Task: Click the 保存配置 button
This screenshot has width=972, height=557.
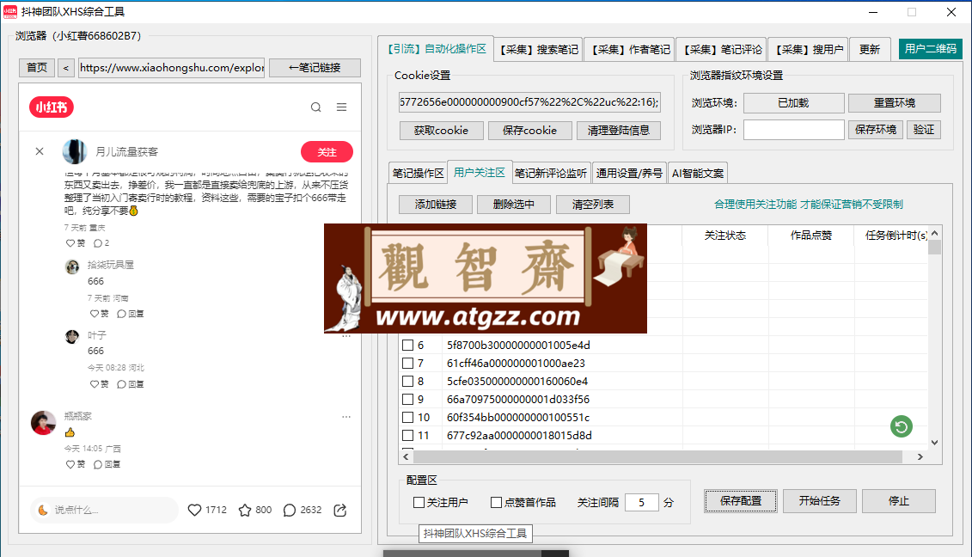Action: point(741,501)
